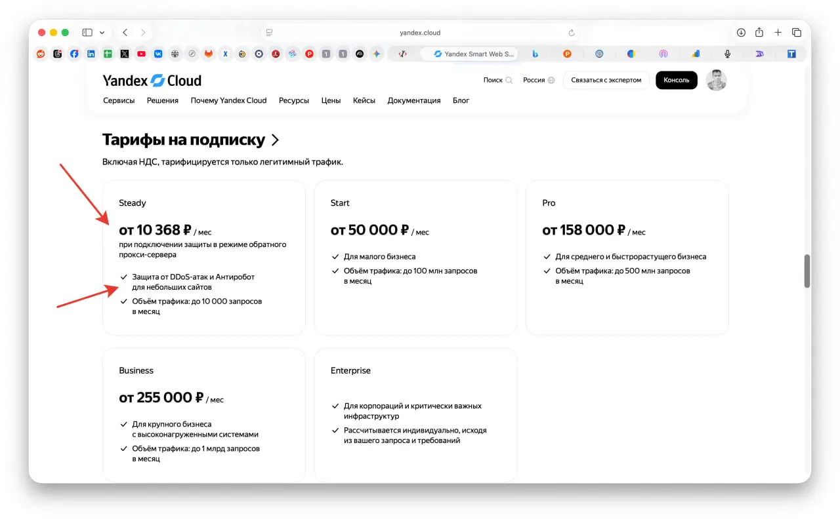Image resolution: width=840 pixels, height=521 pixels.
Task: Go back with the back arrow
Action: click(125, 32)
